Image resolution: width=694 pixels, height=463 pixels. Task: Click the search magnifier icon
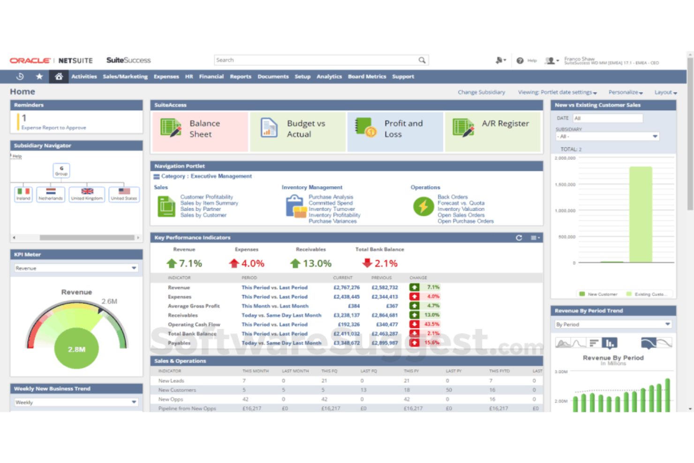(x=422, y=60)
